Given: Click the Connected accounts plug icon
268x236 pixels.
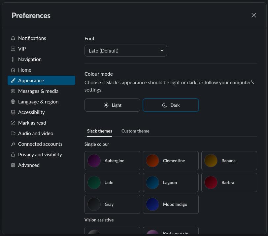Looking at the screenshot, I should (x=13, y=144).
